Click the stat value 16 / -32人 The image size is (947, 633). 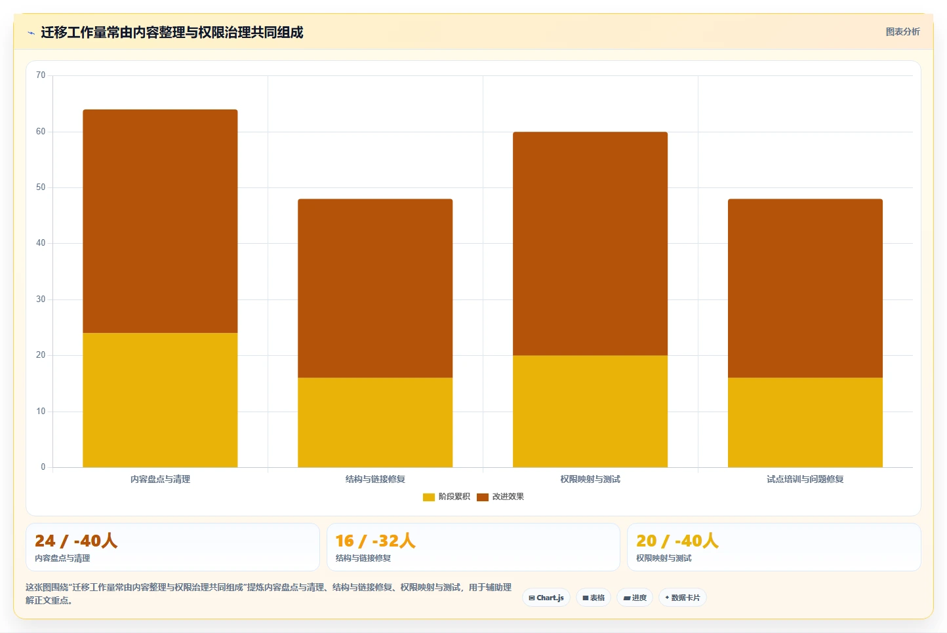click(x=376, y=541)
